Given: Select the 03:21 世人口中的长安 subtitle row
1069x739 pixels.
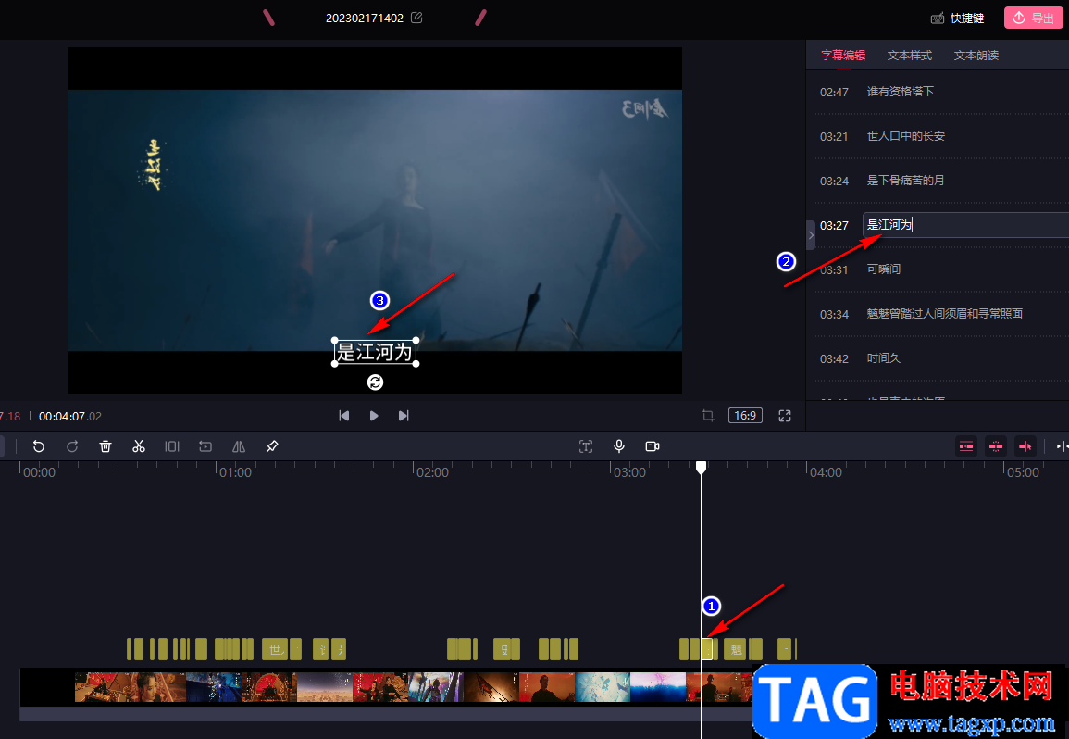Looking at the screenshot, I should click(941, 136).
